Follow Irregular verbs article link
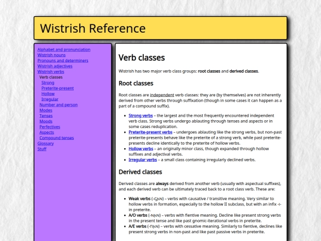 tap(143, 160)
